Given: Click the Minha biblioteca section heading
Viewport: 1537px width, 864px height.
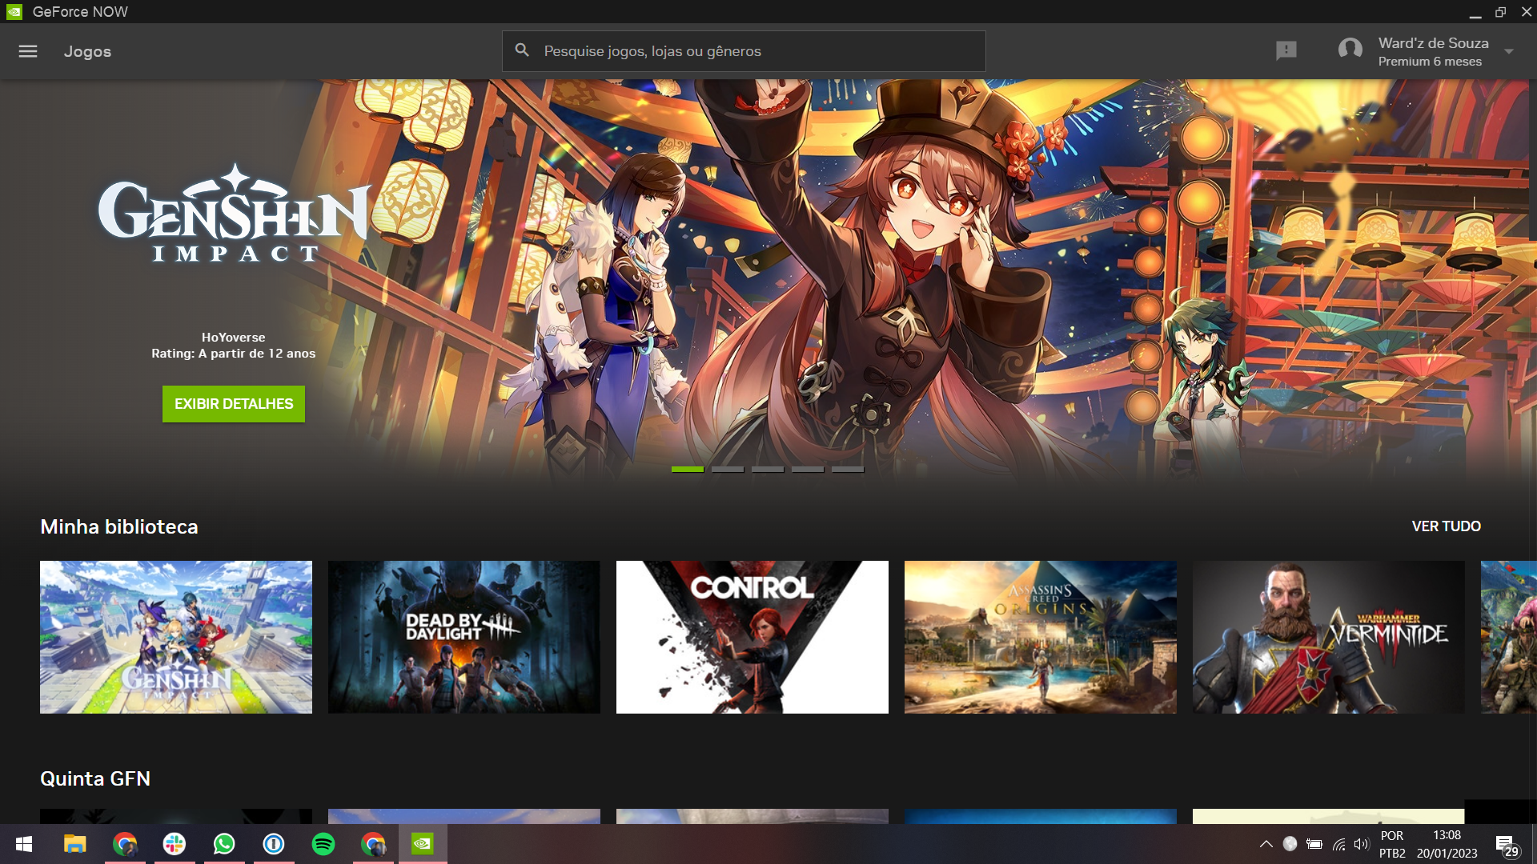Looking at the screenshot, I should (x=119, y=526).
